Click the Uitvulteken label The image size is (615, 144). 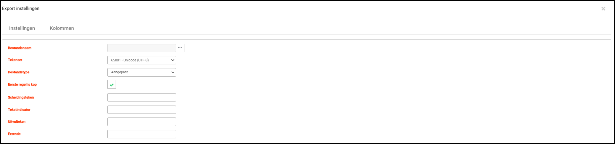coord(17,122)
